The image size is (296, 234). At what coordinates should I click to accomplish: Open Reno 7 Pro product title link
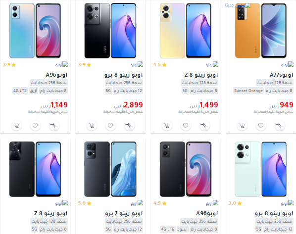[124, 213]
